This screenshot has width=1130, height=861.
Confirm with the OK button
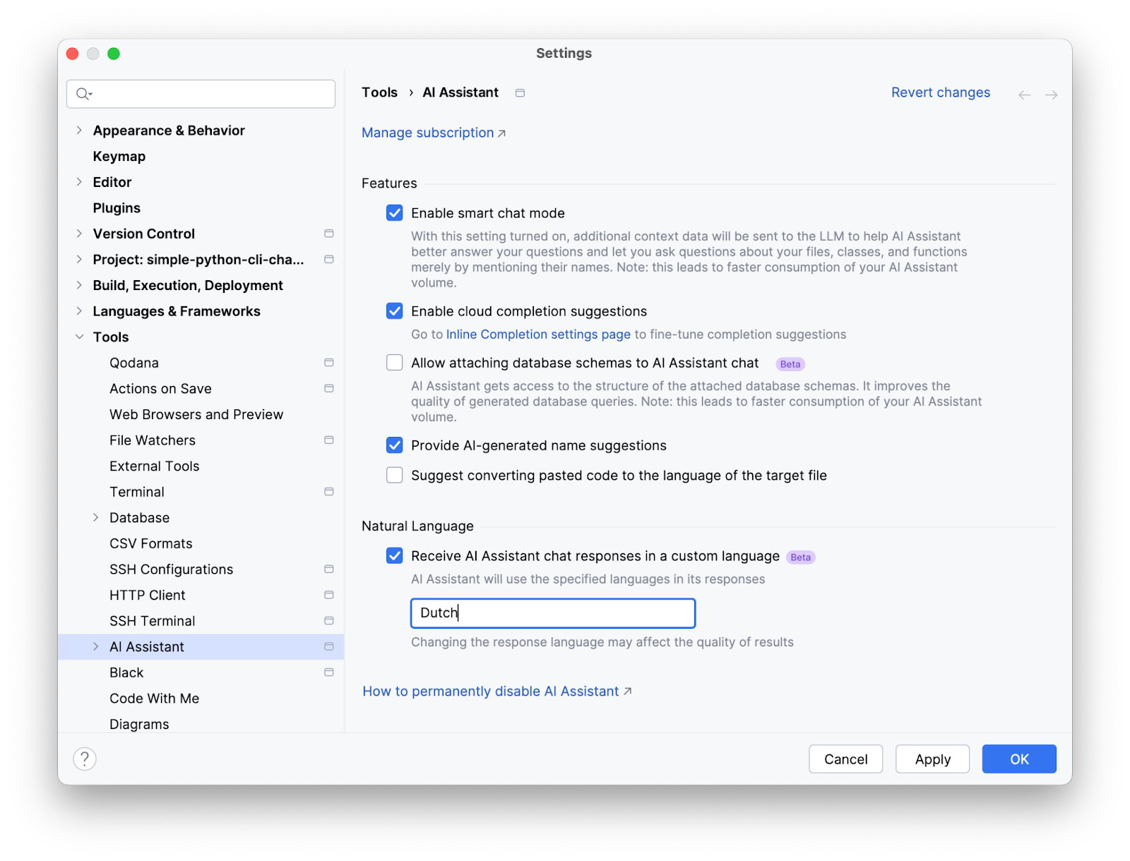[x=1019, y=759]
